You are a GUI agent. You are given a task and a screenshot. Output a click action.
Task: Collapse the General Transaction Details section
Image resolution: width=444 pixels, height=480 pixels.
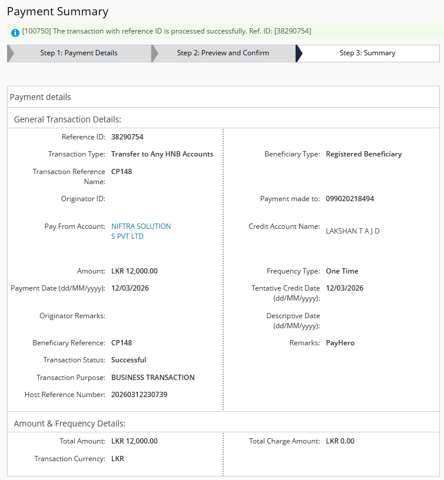click(x=67, y=119)
